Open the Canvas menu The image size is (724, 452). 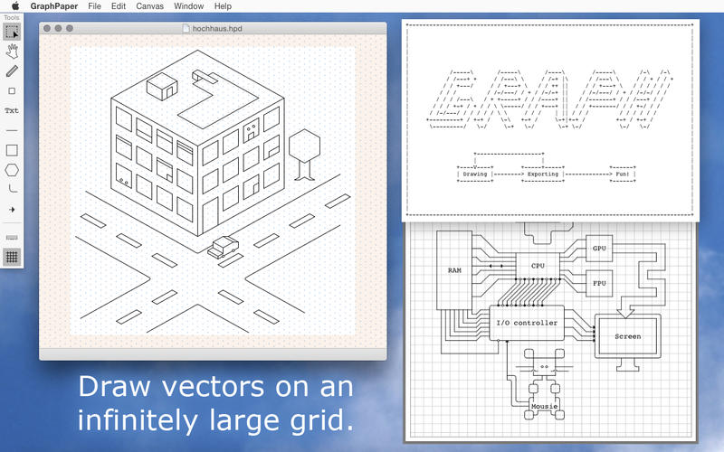coord(150,6)
